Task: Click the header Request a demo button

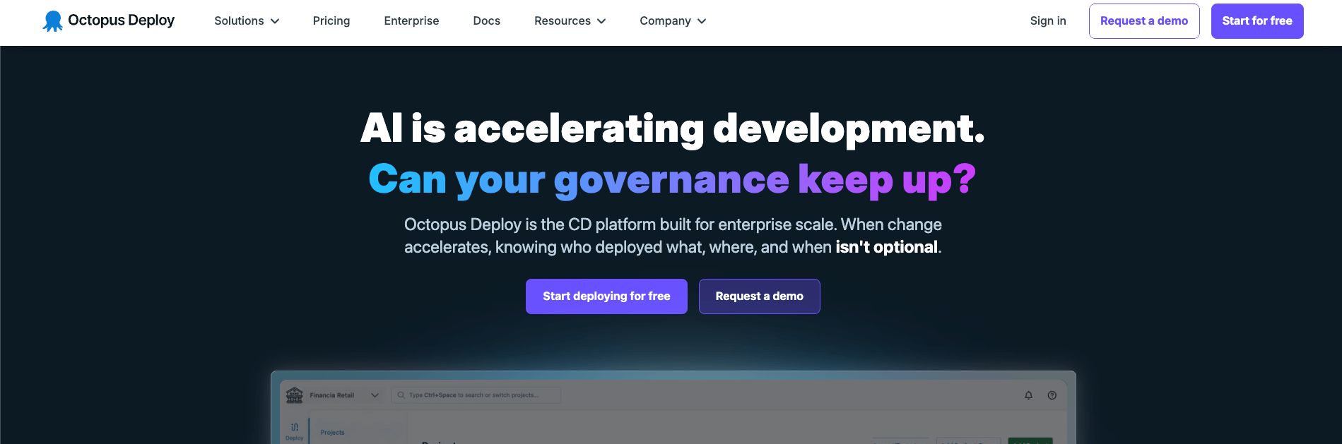Action: click(x=1144, y=21)
